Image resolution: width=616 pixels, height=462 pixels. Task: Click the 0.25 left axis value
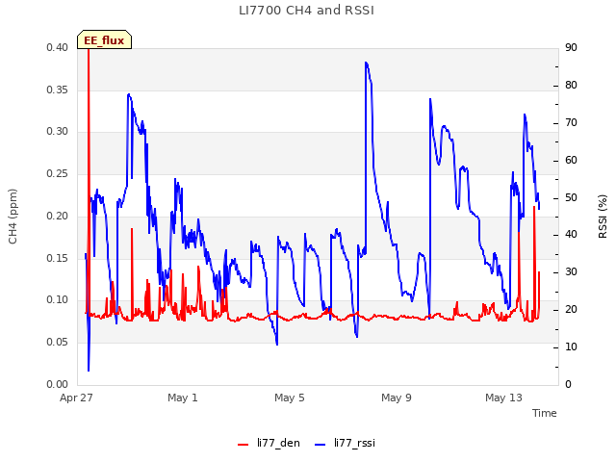tap(58, 173)
